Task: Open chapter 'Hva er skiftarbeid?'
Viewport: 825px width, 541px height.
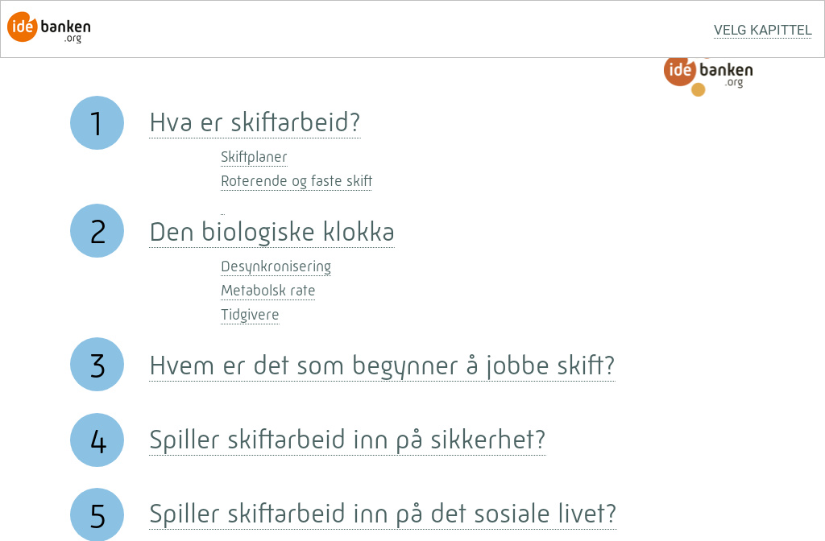Action: (x=255, y=122)
